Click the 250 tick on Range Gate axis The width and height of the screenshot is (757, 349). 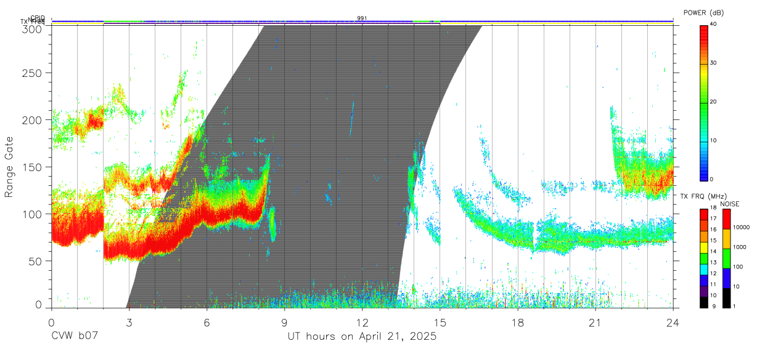click(33, 73)
